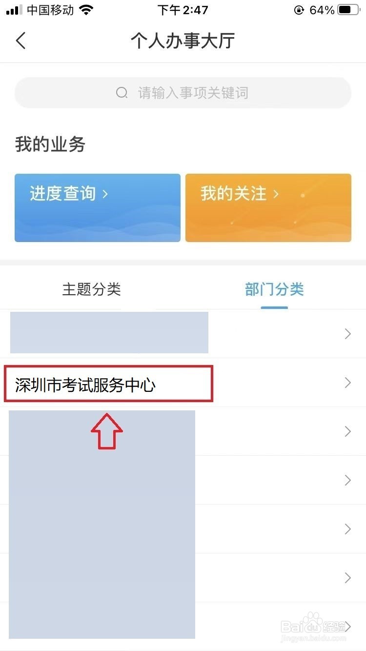Tap the back arrow in the header
The image size is (366, 651).
coord(20,41)
